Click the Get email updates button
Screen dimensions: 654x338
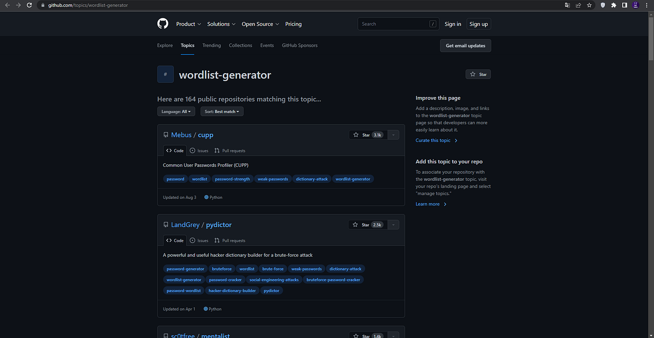pos(465,46)
